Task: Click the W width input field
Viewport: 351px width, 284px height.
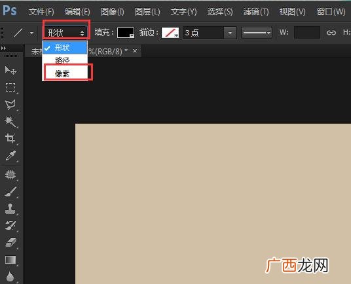Action: tap(307, 33)
